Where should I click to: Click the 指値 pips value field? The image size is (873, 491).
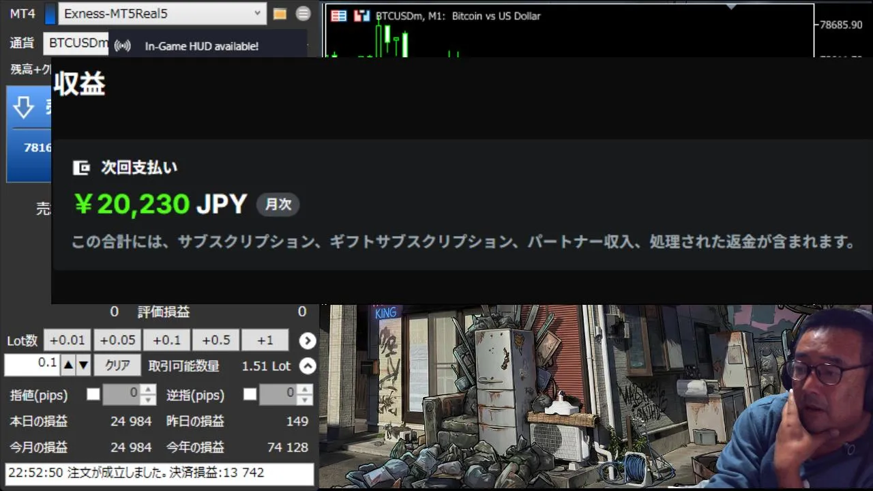[x=121, y=394]
